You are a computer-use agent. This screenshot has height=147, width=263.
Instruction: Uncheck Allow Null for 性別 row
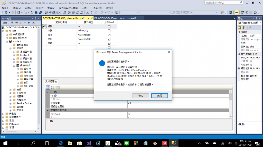[109, 39]
